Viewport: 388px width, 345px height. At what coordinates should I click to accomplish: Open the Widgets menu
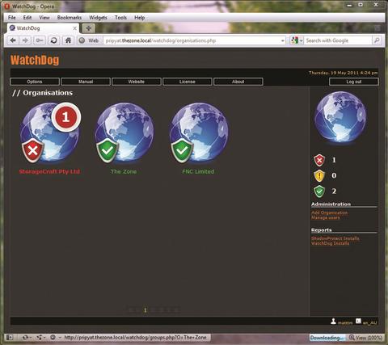[x=98, y=18]
